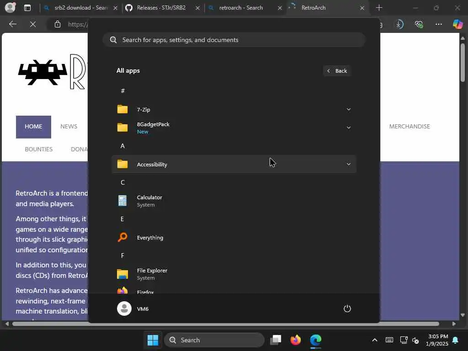468x351 pixels.
Task: Click the scroll right arrow
Action: 454,324
